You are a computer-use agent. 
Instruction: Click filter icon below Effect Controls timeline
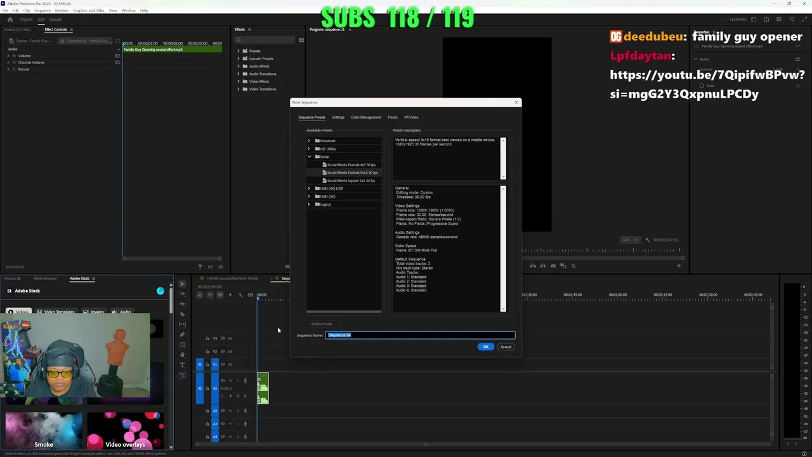click(200, 267)
